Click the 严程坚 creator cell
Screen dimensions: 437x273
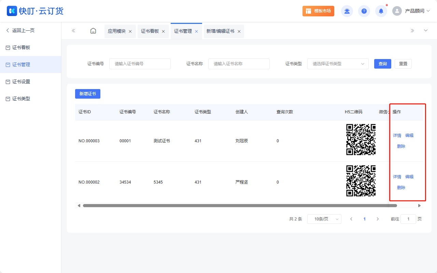click(x=242, y=182)
